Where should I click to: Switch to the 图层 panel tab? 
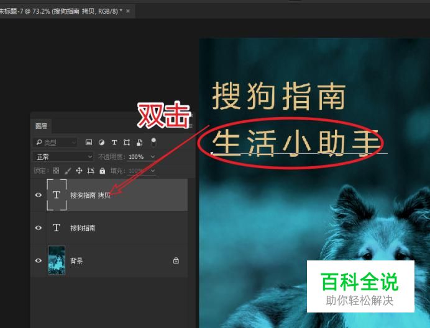pos(41,126)
